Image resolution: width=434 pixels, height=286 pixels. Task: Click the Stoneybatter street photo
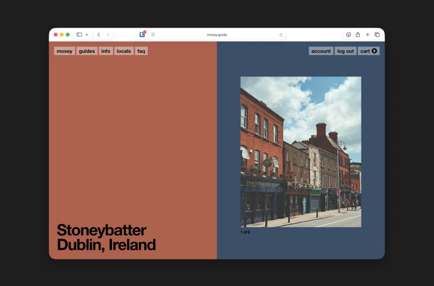pyautogui.click(x=301, y=152)
